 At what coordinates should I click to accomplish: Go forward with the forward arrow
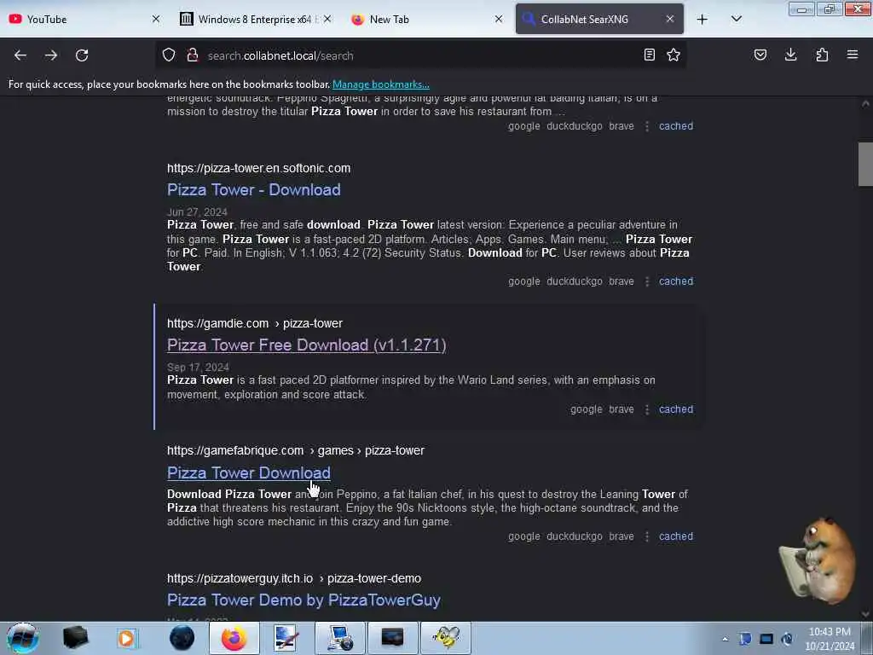coord(51,55)
